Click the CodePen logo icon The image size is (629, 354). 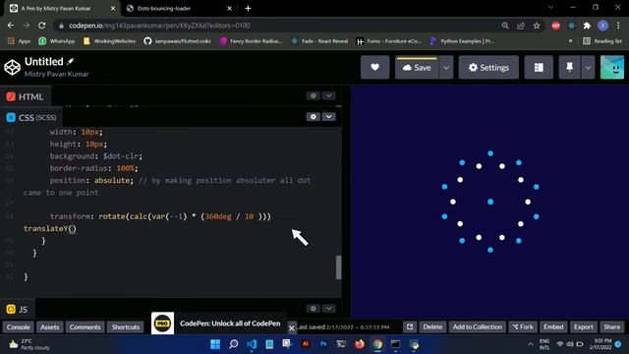pyautogui.click(x=12, y=67)
